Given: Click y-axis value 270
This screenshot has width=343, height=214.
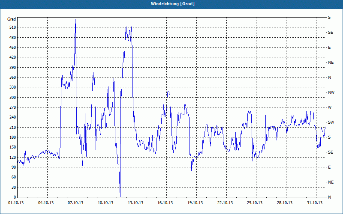Looking at the screenshot, I should [13, 107].
